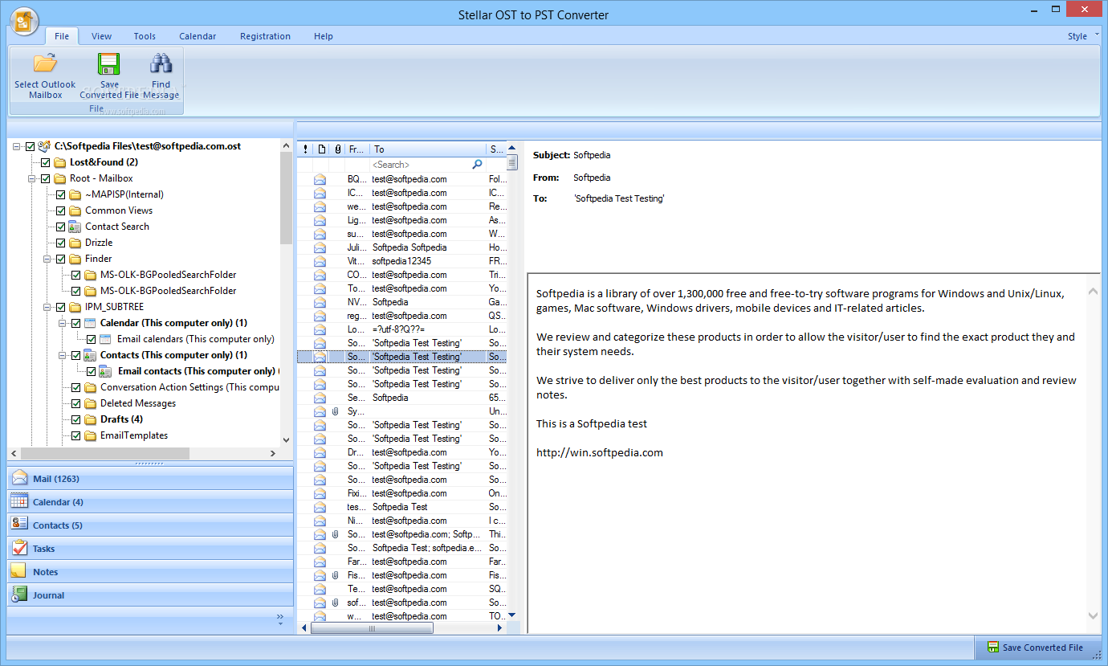Open the Select Outlook Mailbox tool
Screen dimensions: 1108x666
(x=45, y=76)
